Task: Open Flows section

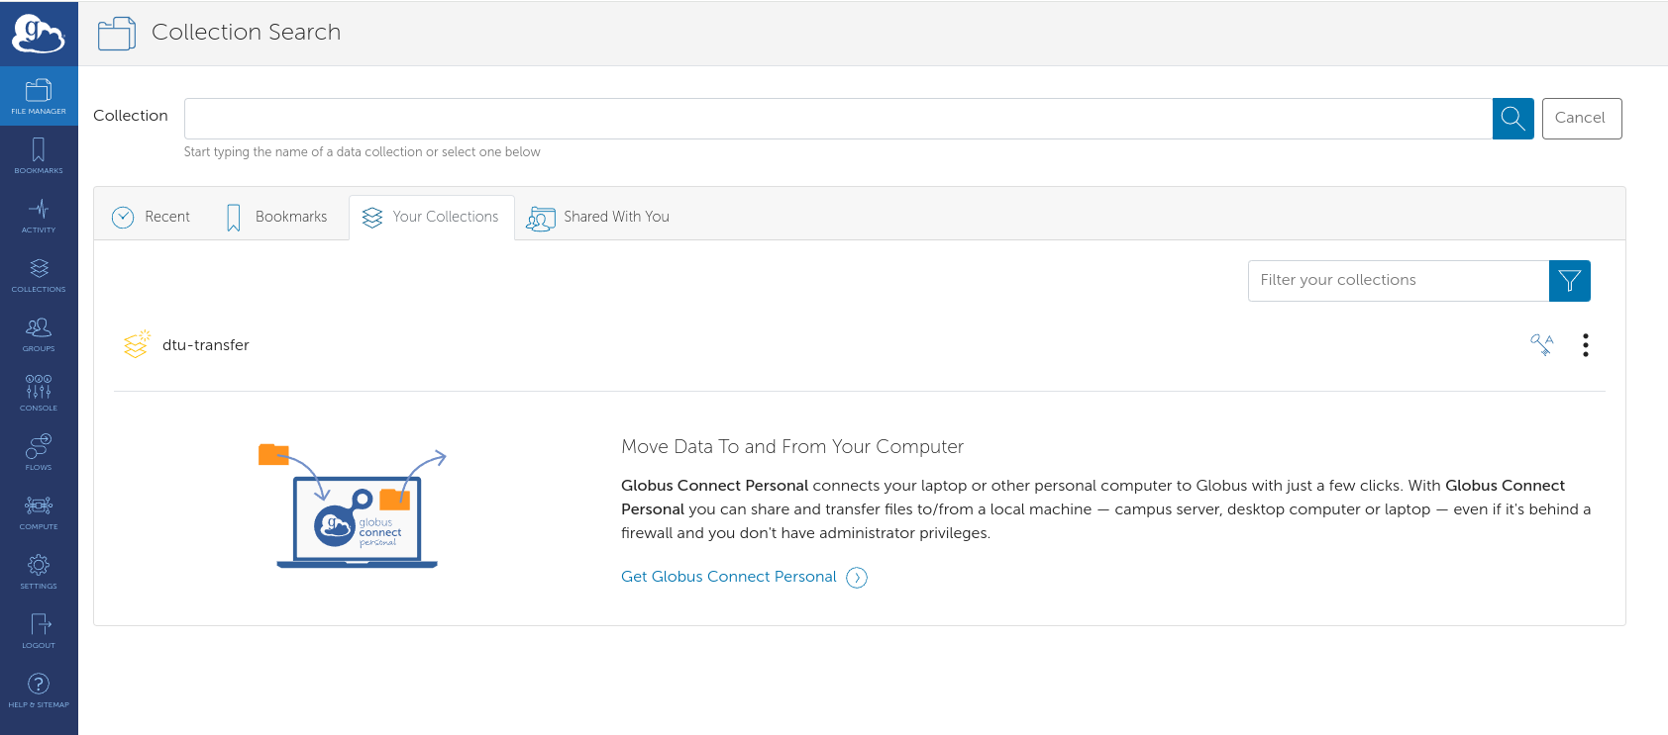Action: pyautogui.click(x=39, y=452)
